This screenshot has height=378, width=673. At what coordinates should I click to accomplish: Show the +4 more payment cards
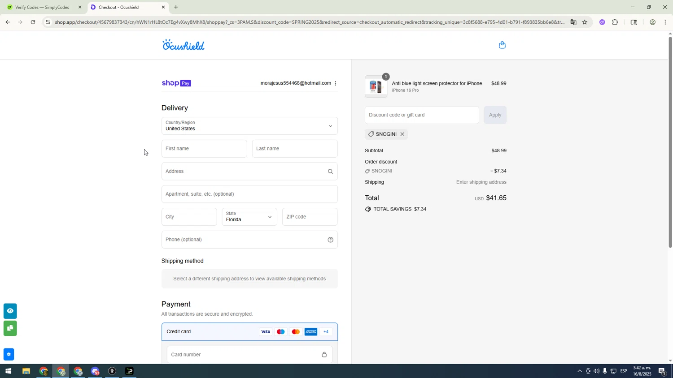326,332
